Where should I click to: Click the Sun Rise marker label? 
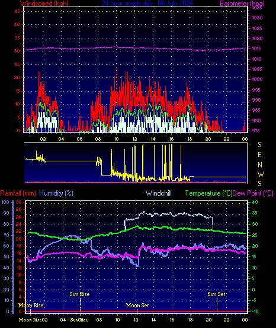click(79, 294)
